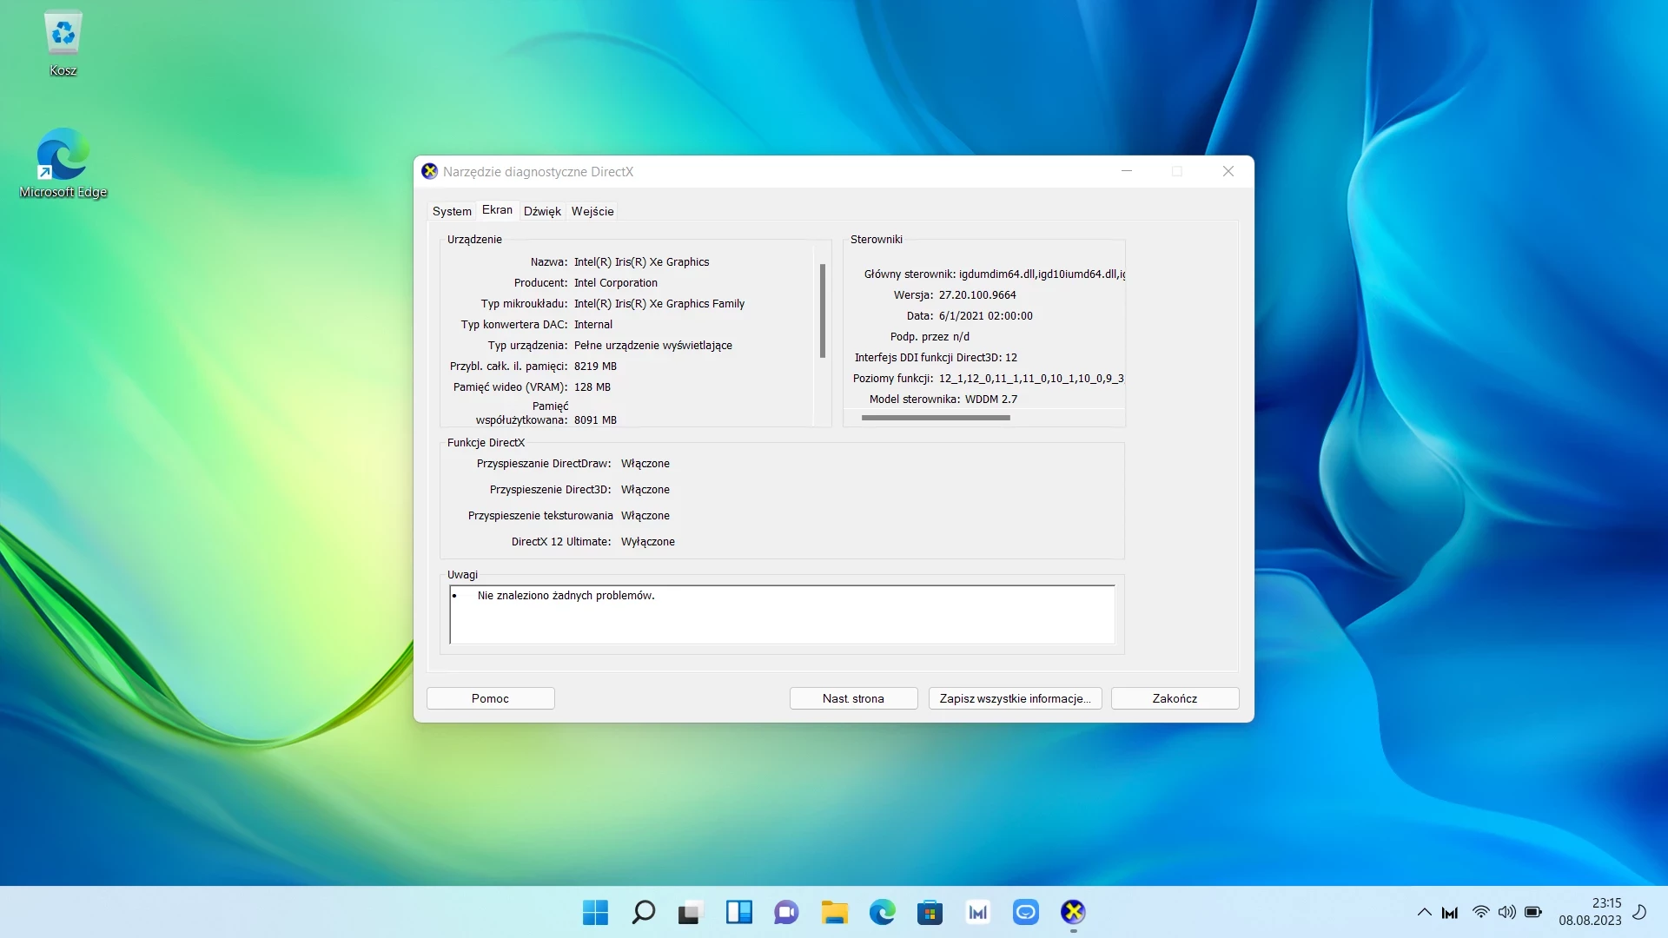
Task: Click the DirectX diagnostic tool title bar icon
Action: click(429, 171)
